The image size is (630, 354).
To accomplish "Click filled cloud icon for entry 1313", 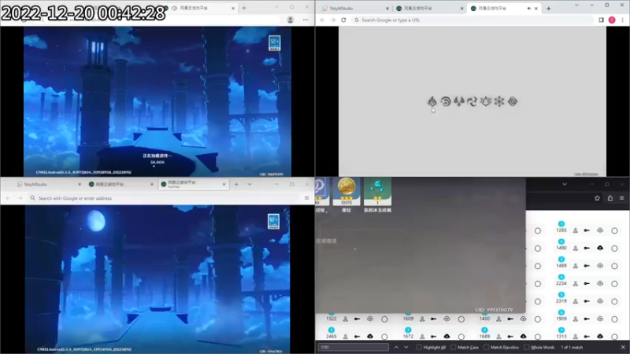I will [x=600, y=337].
